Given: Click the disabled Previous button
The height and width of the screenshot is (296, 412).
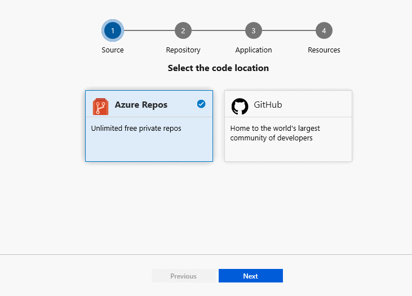Looking at the screenshot, I should click(x=183, y=276).
